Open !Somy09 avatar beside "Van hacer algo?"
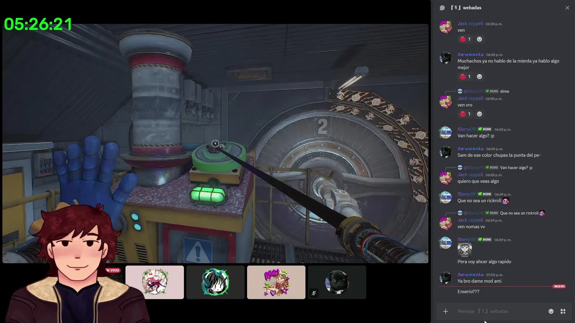Screen dimensions: 575x323 [x=446, y=132]
